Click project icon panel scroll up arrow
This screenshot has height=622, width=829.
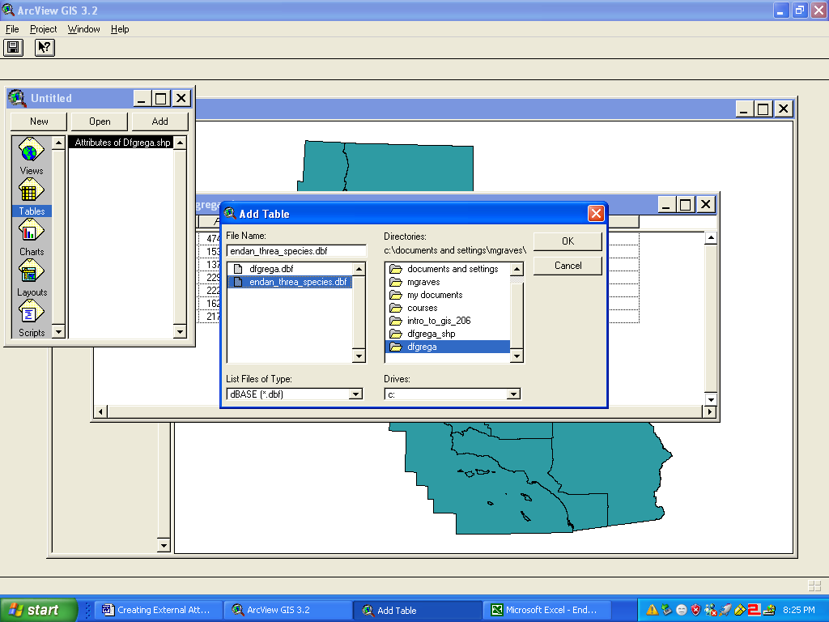pyautogui.click(x=58, y=143)
